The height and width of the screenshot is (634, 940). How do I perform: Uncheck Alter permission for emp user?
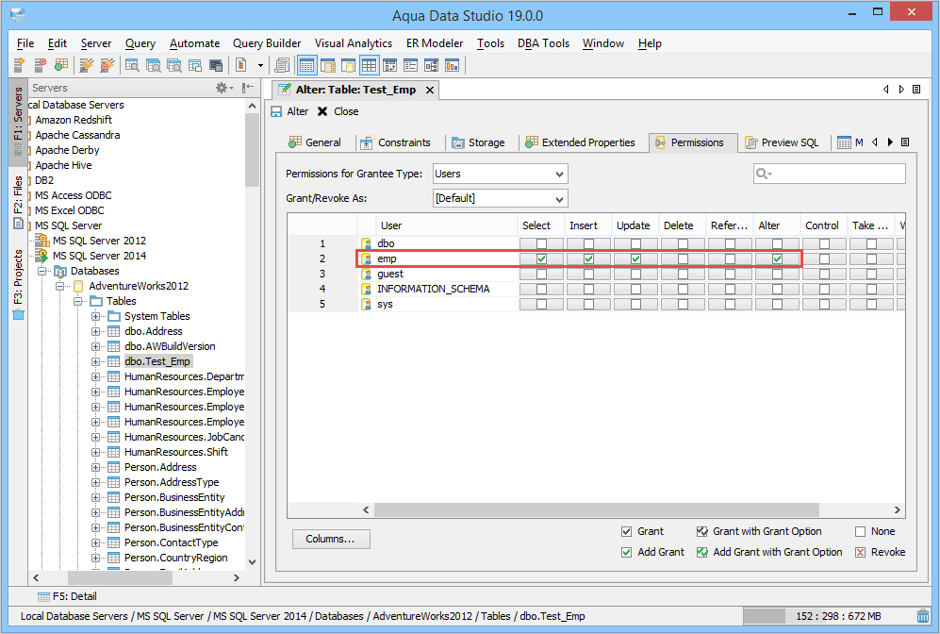(777, 259)
